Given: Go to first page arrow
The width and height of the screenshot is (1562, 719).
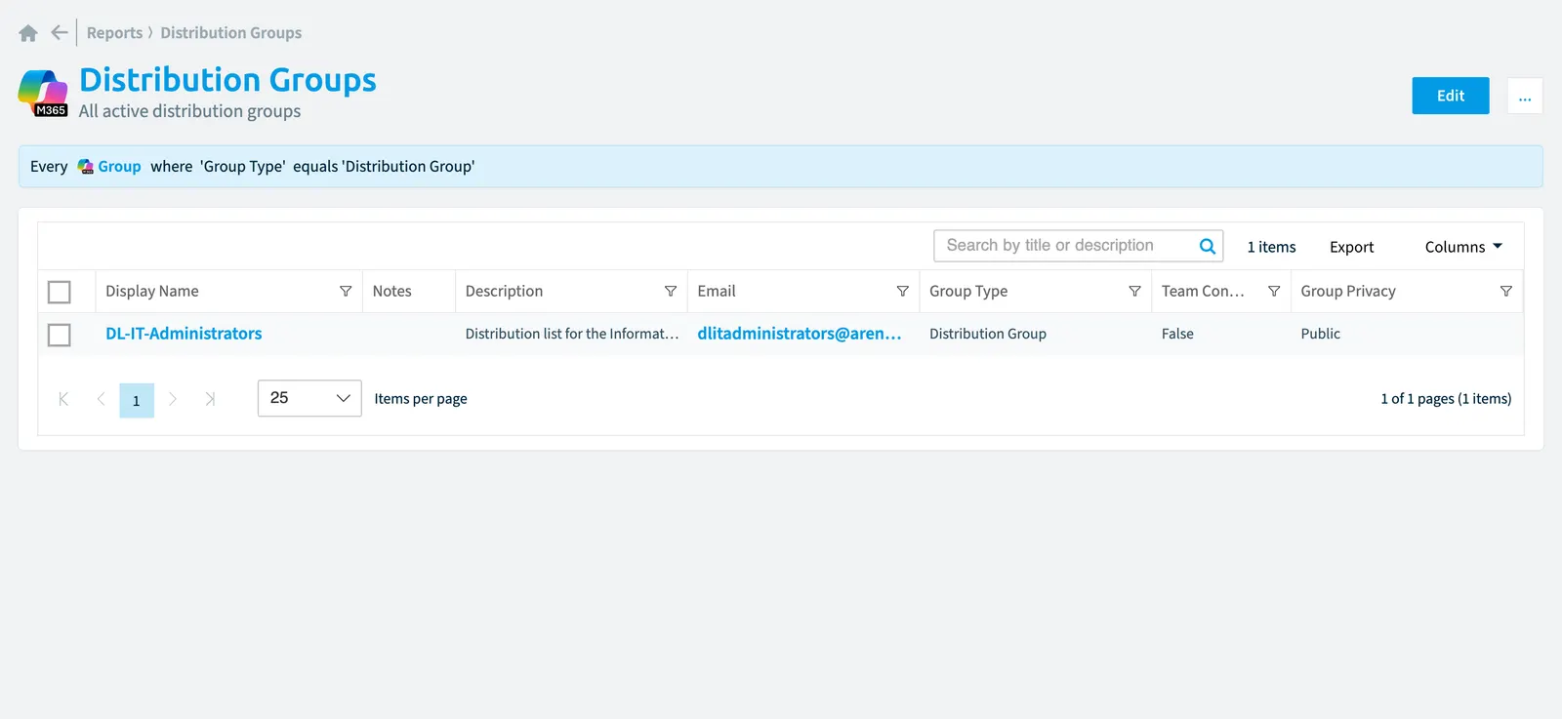Looking at the screenshot, I should 63,399.
